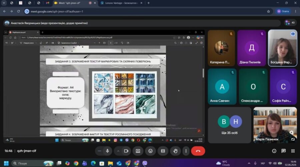Toggle captions in the Meet bar

point(163,151)
